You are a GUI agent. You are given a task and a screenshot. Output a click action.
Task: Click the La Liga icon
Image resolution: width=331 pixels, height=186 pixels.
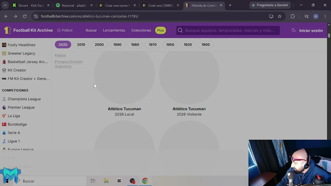(4, 116)
